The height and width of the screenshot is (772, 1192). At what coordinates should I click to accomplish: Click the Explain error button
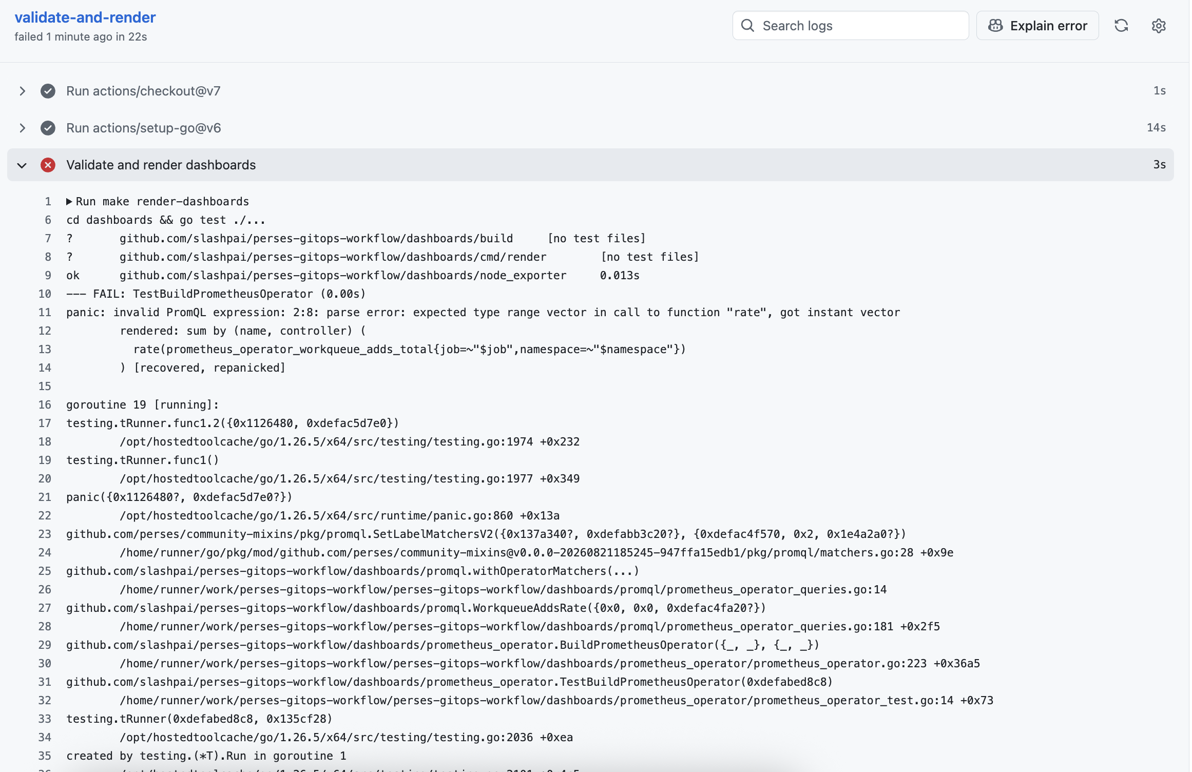tap(1037, 26)
